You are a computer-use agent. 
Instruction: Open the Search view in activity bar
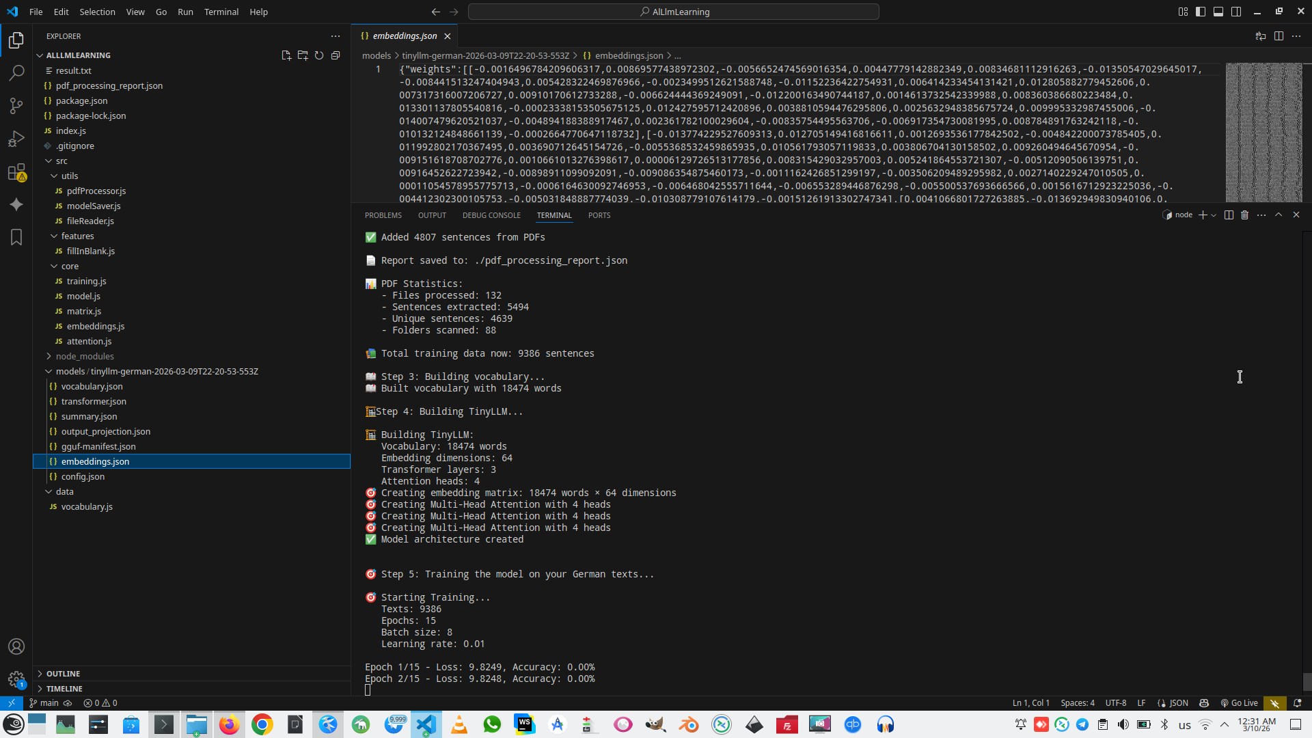(16, 72)
